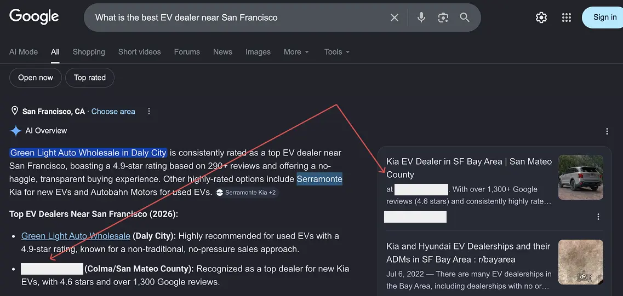Image resolution: width=623 pixels, height=296 pixels.
Task: Open the News tab
Action: point(222,52)
